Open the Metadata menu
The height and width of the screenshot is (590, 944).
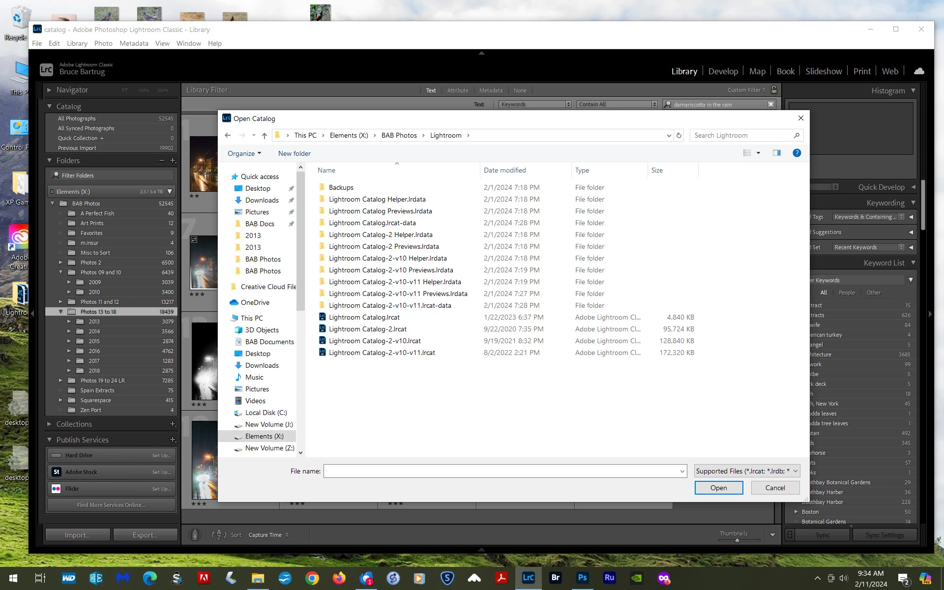point(133,43)
